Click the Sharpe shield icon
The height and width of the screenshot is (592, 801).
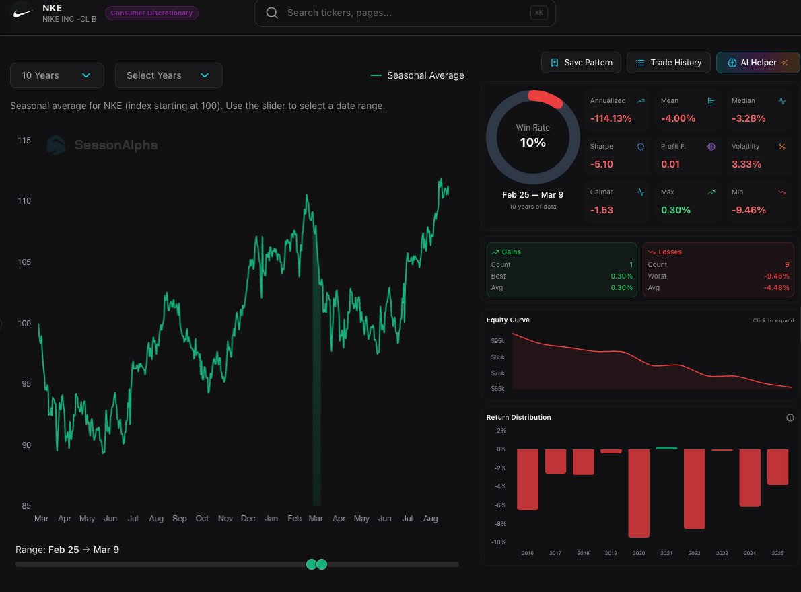(x=641, y=147)
